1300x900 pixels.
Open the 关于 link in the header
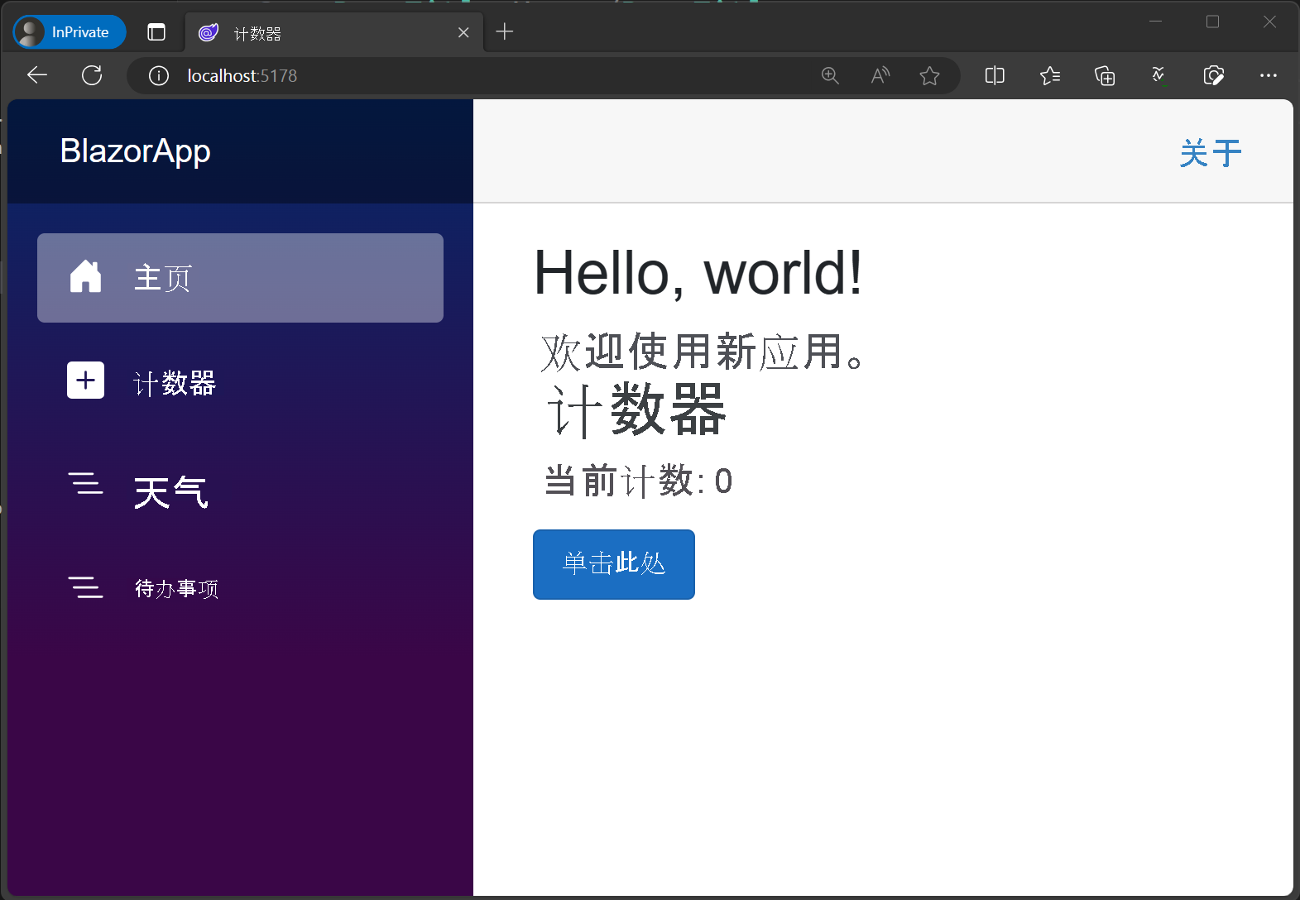[1211, 153]
